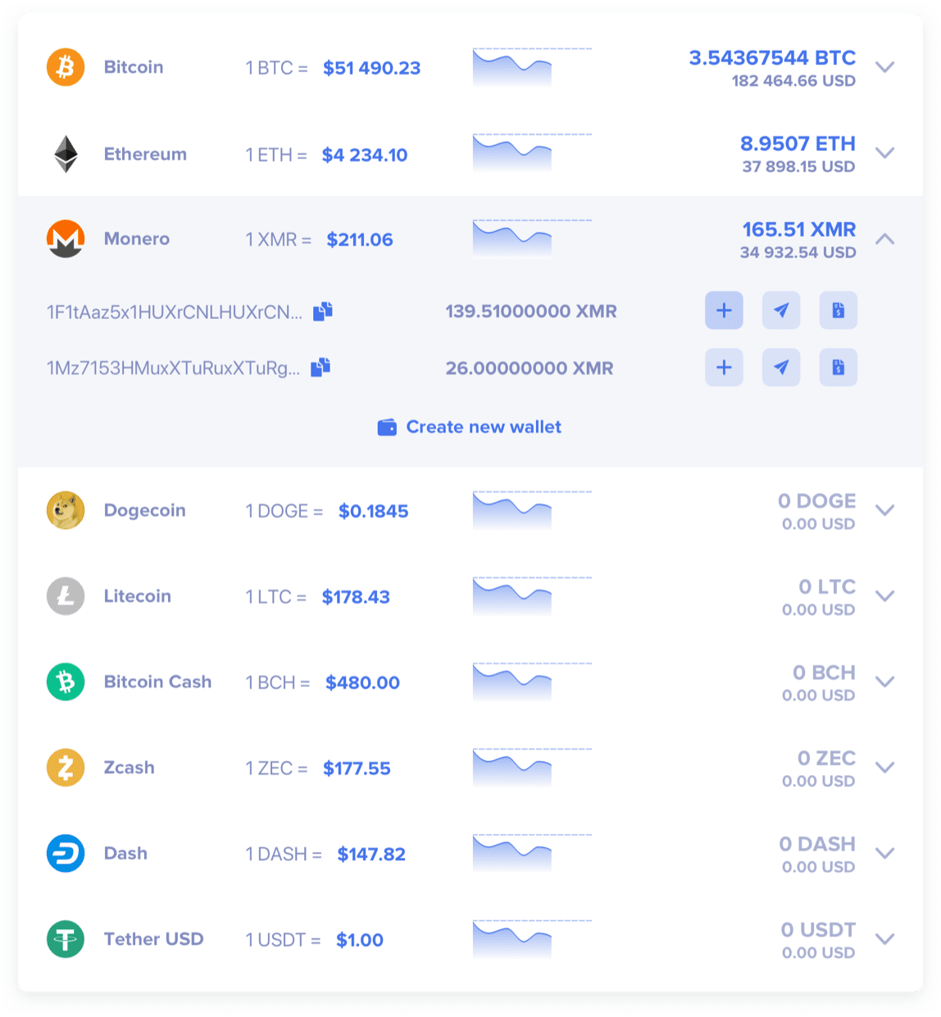
Task: View the Monero price chart
Action: 532,239
